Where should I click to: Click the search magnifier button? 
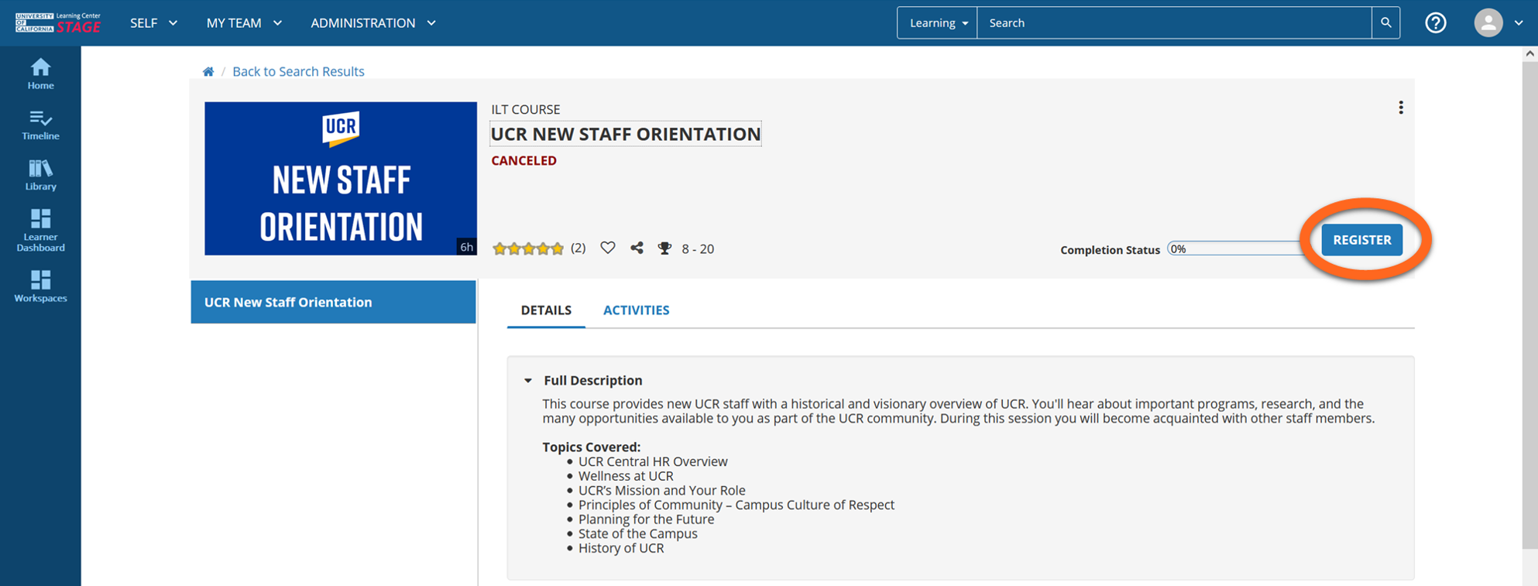pyautogui.click(x=1385, y=23)
